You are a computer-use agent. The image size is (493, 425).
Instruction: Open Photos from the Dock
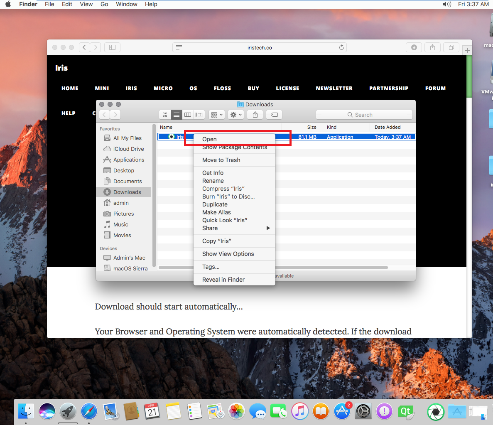click(236, 411)
